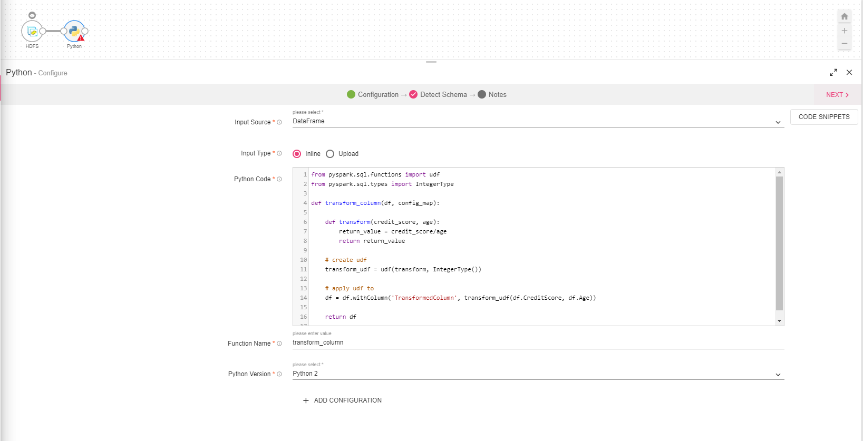The image size is (863, 441).
Task: Click the eye icon above HDFS node
Action: pyautogui.click(x=32, y=15)
